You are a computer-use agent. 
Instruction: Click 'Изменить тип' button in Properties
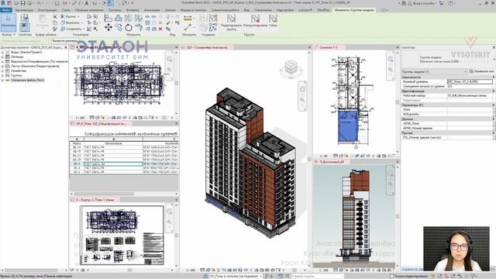pyautogui.click(x=482, y=71)
